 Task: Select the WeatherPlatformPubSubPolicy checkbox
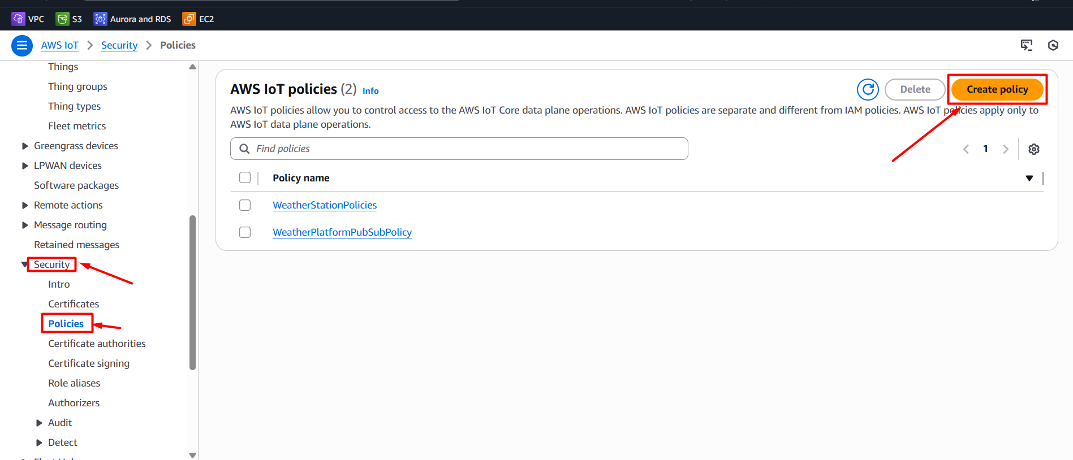245,232
